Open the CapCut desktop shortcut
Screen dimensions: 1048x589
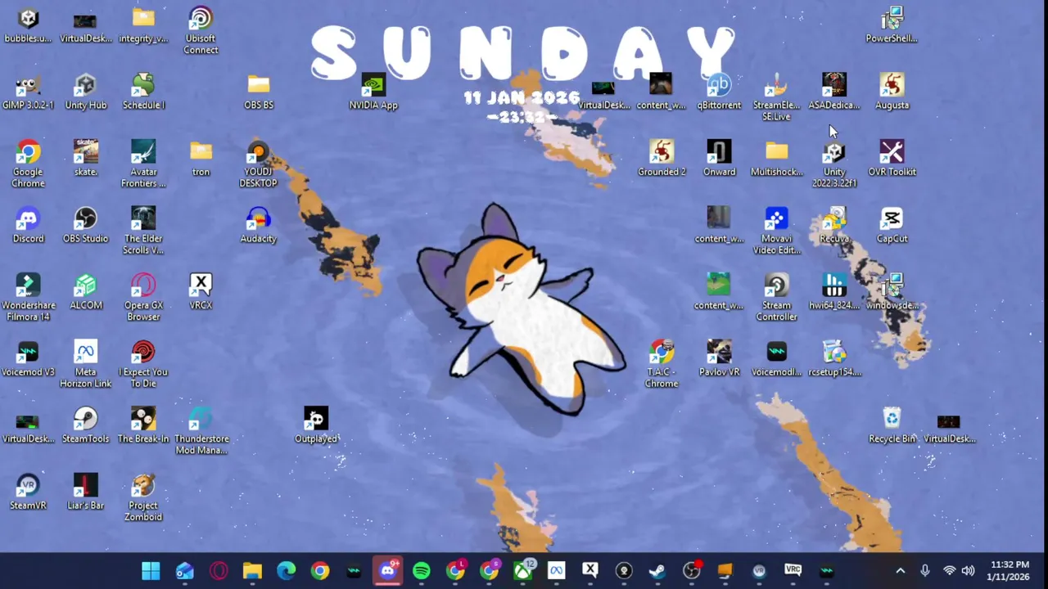(892, 225)
